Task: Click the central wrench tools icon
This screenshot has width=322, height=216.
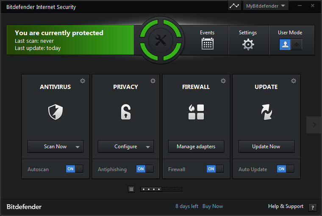Action: (x=161, y=40)
